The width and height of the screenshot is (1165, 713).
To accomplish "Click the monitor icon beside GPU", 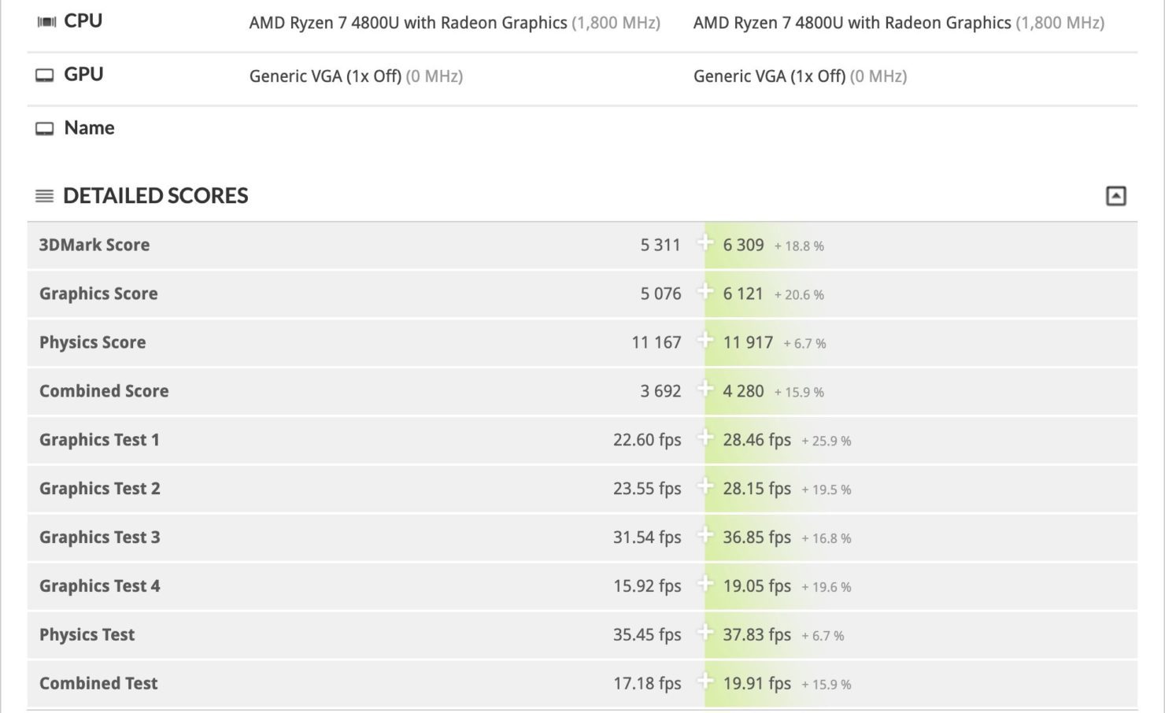I will (x=46, y=75).
